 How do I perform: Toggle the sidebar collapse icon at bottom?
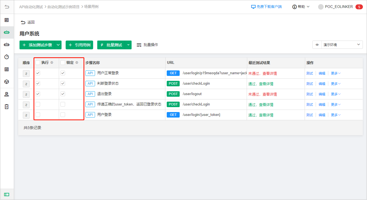7,195
